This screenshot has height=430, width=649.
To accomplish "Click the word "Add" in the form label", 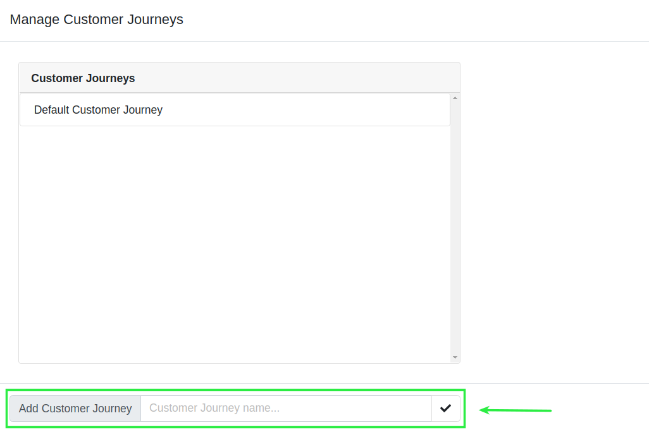I will point(28,409).
